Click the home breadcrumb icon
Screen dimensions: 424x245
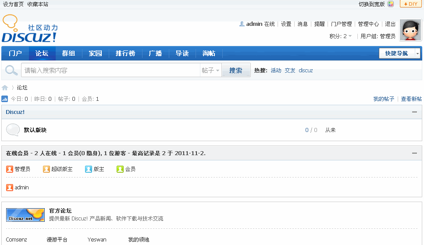pos(5,88)
